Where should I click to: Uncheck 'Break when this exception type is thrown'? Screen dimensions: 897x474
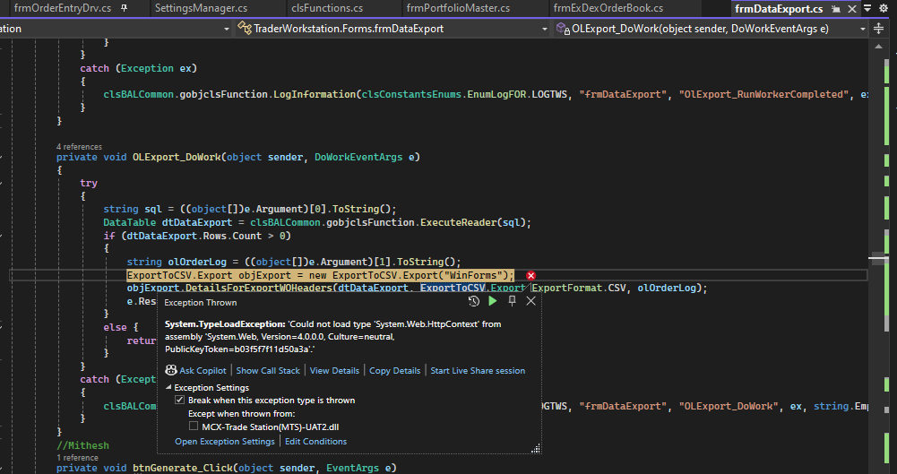point(179,401)
